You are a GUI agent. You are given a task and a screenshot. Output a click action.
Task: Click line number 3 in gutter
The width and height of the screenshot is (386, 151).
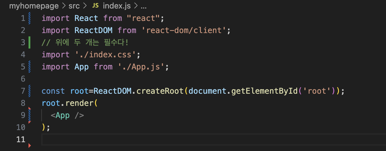[x=23, y=42]
